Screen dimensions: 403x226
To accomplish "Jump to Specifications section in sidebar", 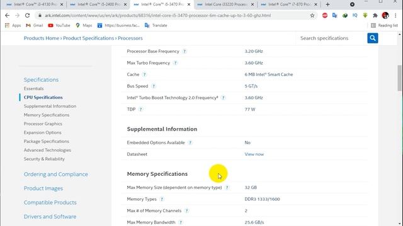I will [41, 80].
